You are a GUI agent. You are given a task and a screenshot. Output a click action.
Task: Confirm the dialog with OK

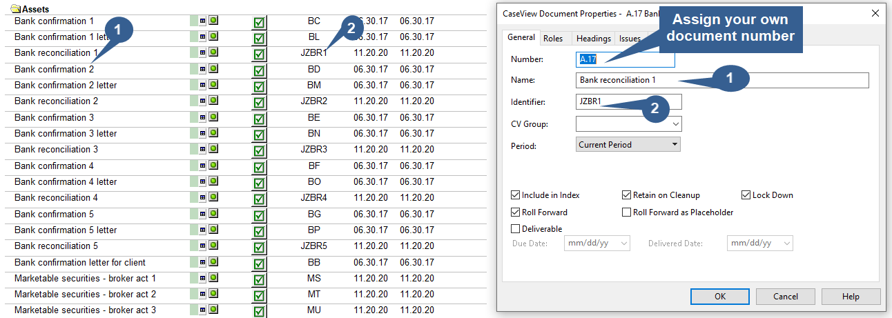coord(720,297)
